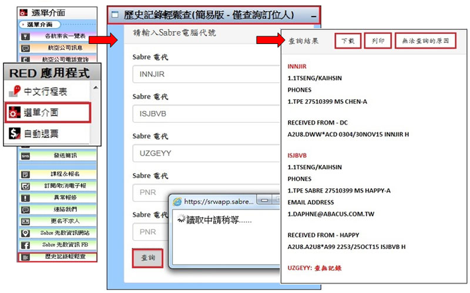Click the 無法查詢的原因 button
The height and width of the screenshot is (293, 470).
(425, 41)
